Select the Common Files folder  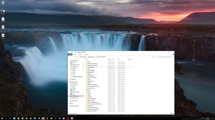point(91,67)
